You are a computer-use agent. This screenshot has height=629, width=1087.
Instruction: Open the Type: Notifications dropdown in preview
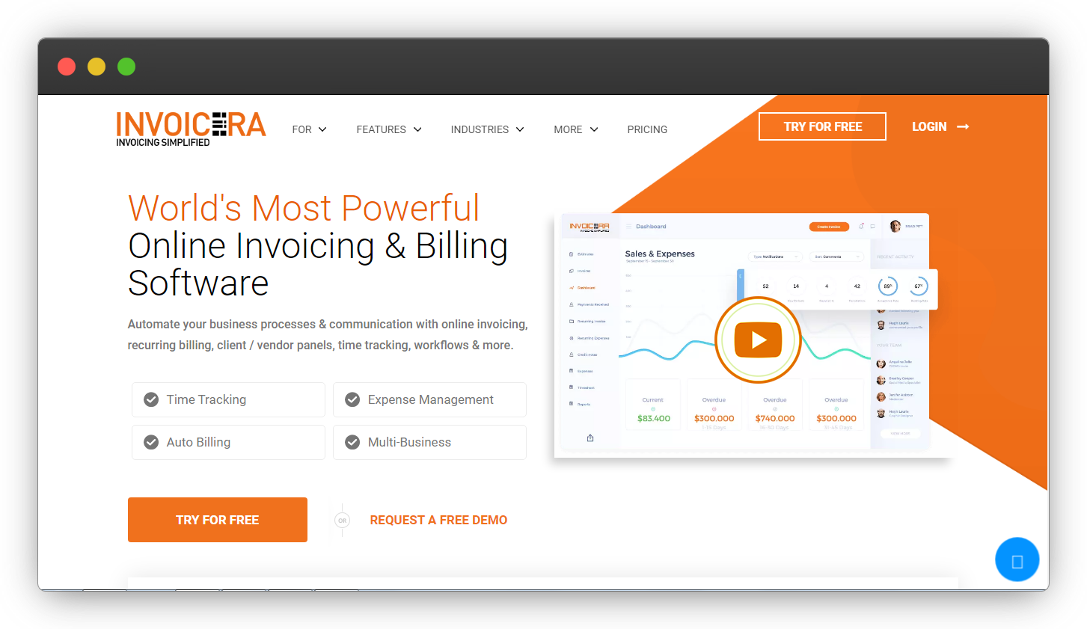click(x=776, y=257)
